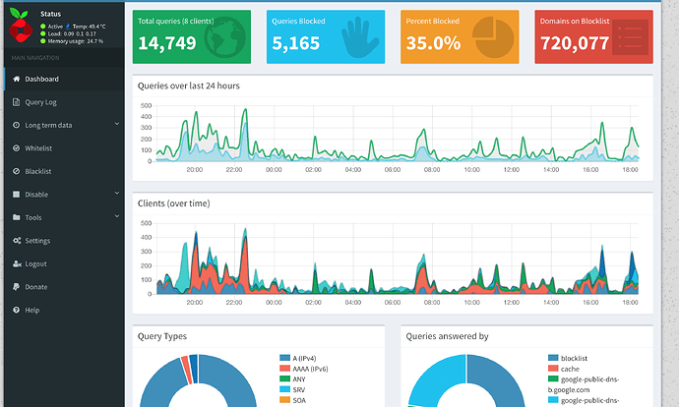679x407 pixels.
Task: Click the Whitelist check-circle icon
Action: click(17, 148)
